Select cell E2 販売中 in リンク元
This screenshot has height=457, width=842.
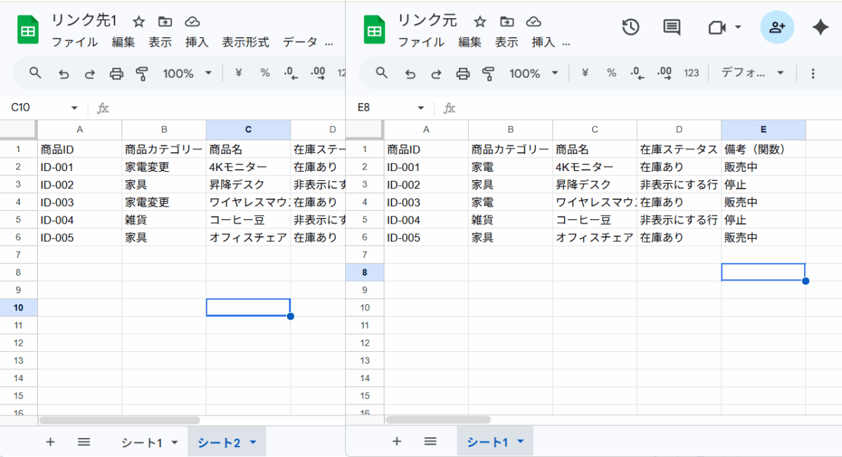click(763, 168)
